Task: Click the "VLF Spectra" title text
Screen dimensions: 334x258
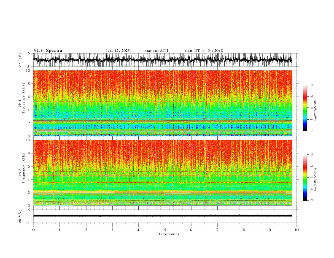Action: [x=48, y=51]
